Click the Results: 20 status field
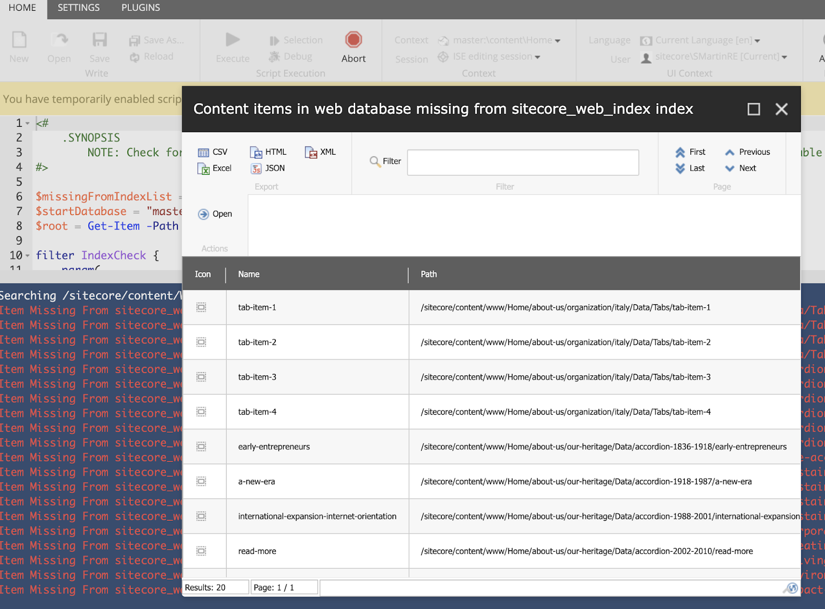Viewport: 825px width, 609px height. [x=216, y=587]
